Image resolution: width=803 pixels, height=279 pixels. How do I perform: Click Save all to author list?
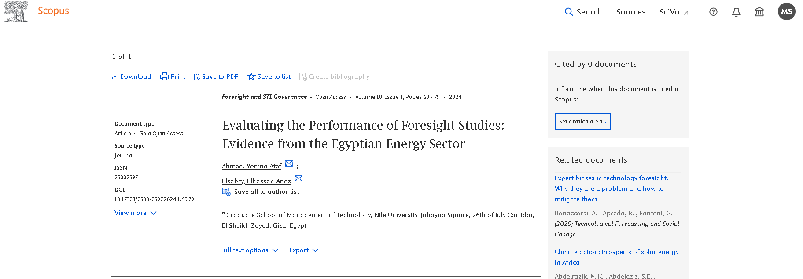coord(261,192)
